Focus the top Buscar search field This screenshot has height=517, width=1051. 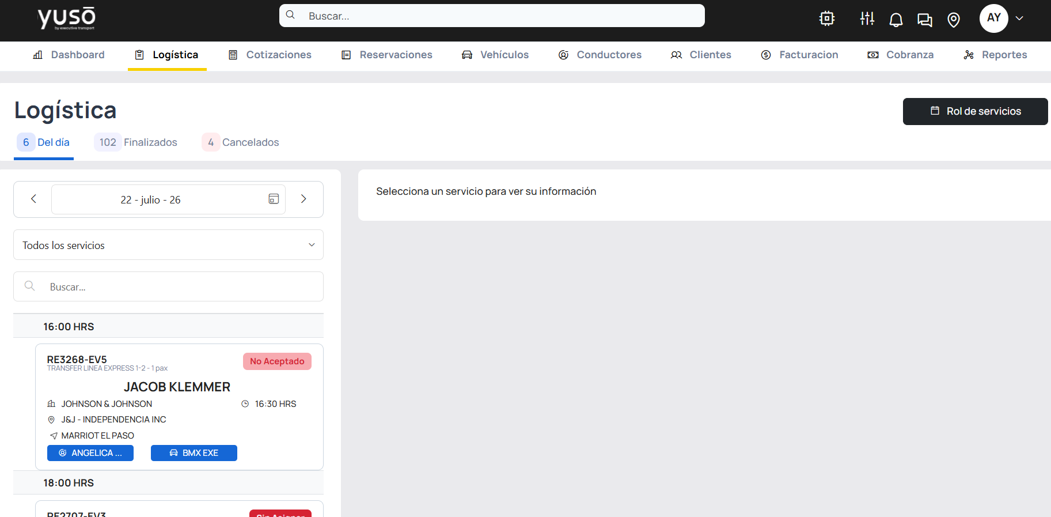pyautogui.click(x=492, y=16)
